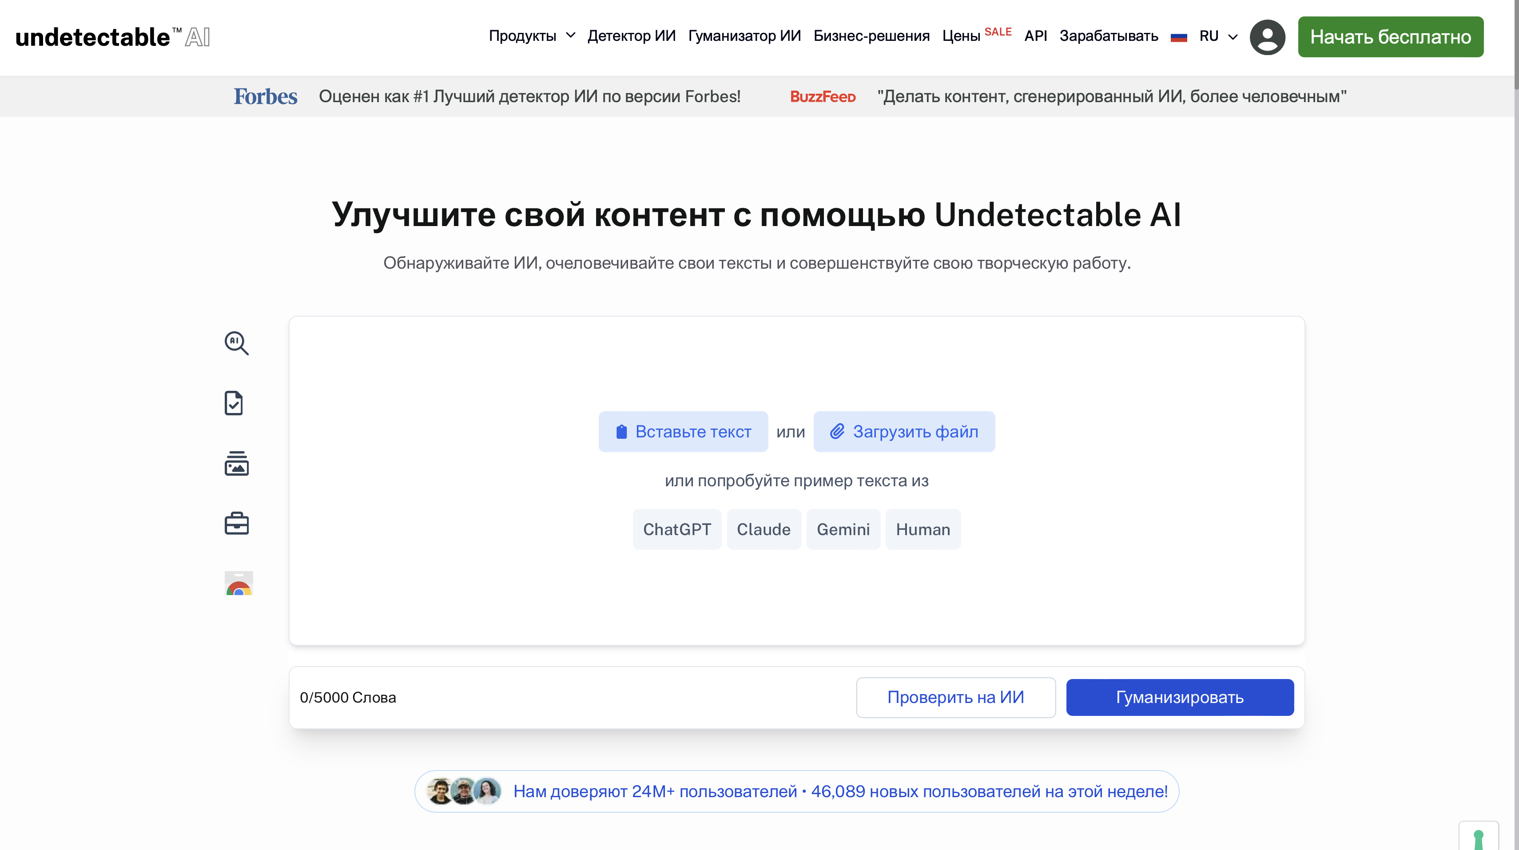Click Начать бесплатно button
The width and height of the screenshot is (1519, 850).
click(1391, 37)
